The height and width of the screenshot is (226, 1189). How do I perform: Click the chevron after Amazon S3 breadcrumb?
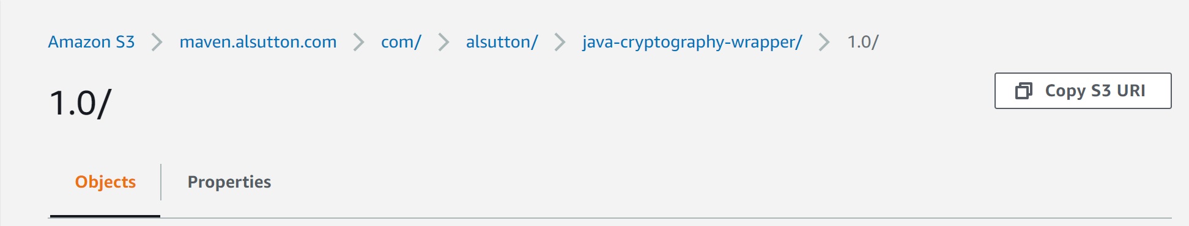click(157, 42)
